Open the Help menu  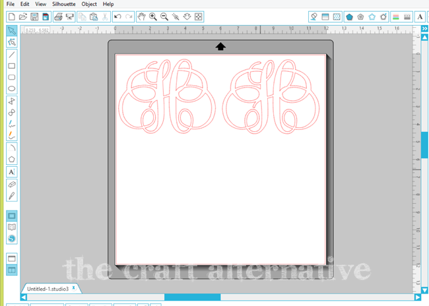click(108, 4)
